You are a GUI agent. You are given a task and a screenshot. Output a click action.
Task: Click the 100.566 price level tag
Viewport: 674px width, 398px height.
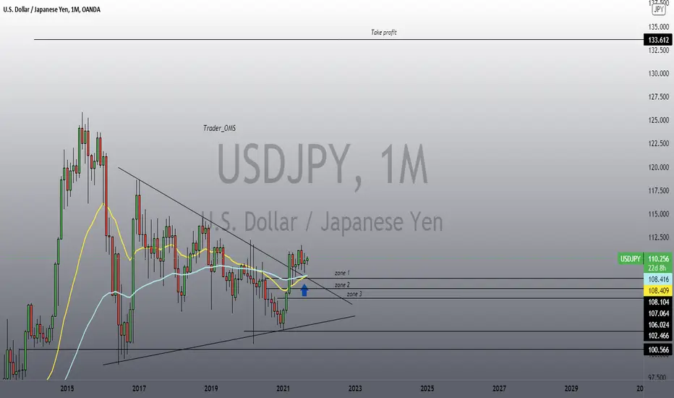point(659,350)
